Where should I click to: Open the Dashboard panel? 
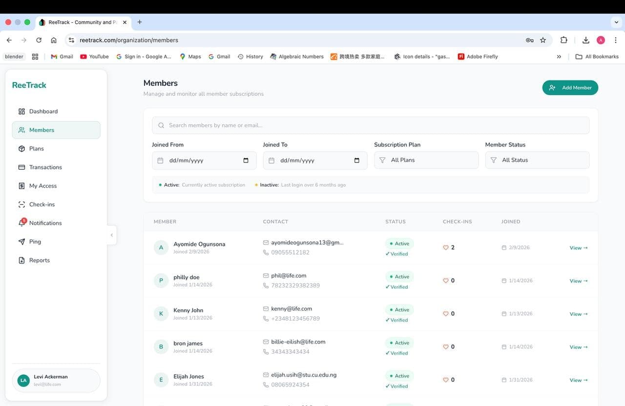[x=21, y=111]
